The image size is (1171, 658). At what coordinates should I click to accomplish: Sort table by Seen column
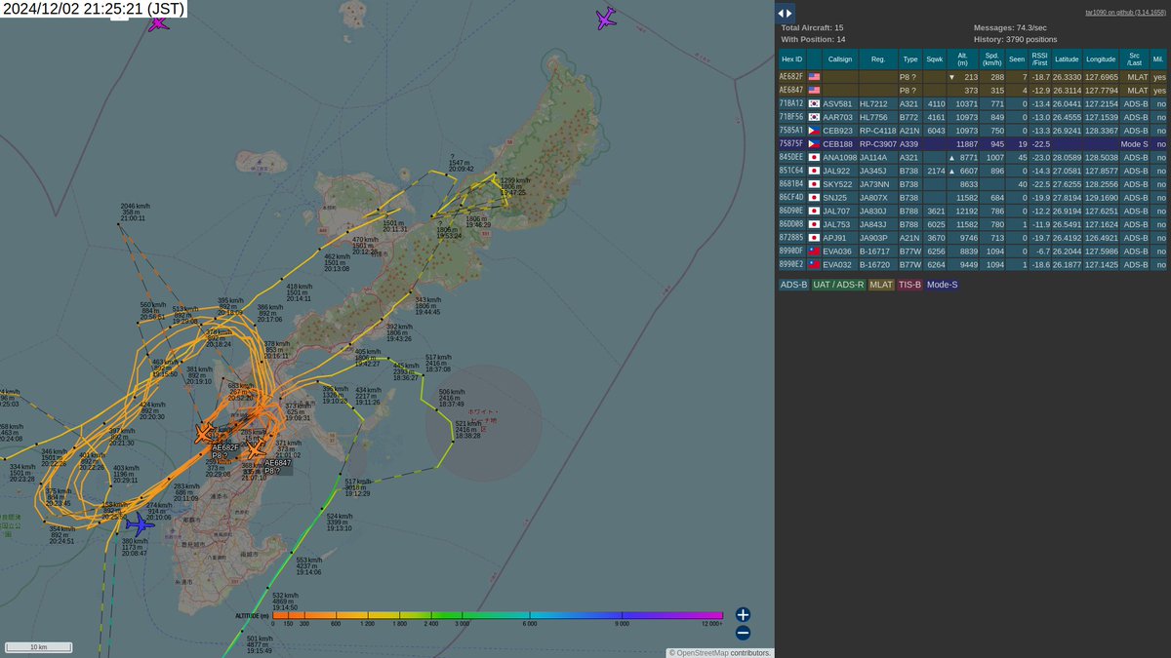[x=1017, y=58]
